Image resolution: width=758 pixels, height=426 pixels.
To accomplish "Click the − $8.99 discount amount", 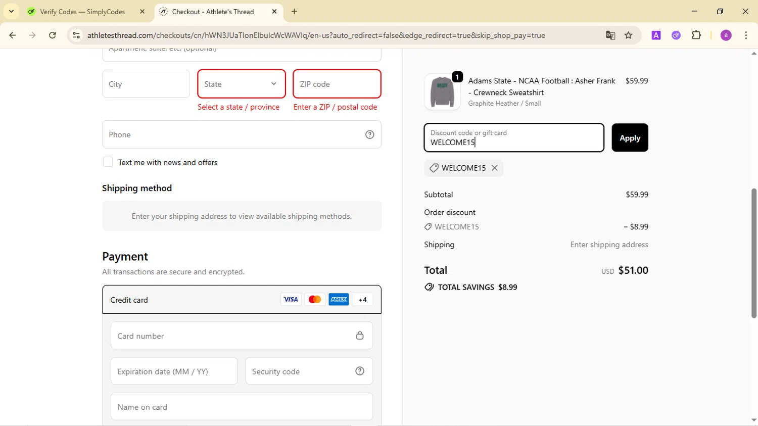I will coord(636,227).
